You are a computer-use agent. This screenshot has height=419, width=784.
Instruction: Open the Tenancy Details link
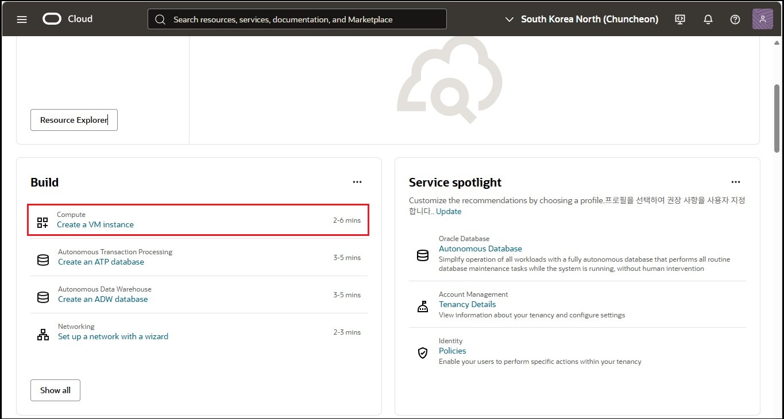468,304
